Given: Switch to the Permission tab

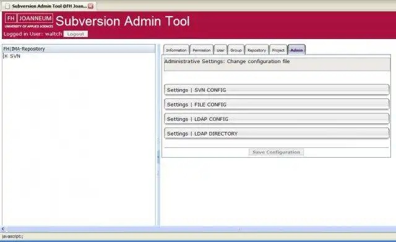Looking at the screenshot, I should point(202,50).
